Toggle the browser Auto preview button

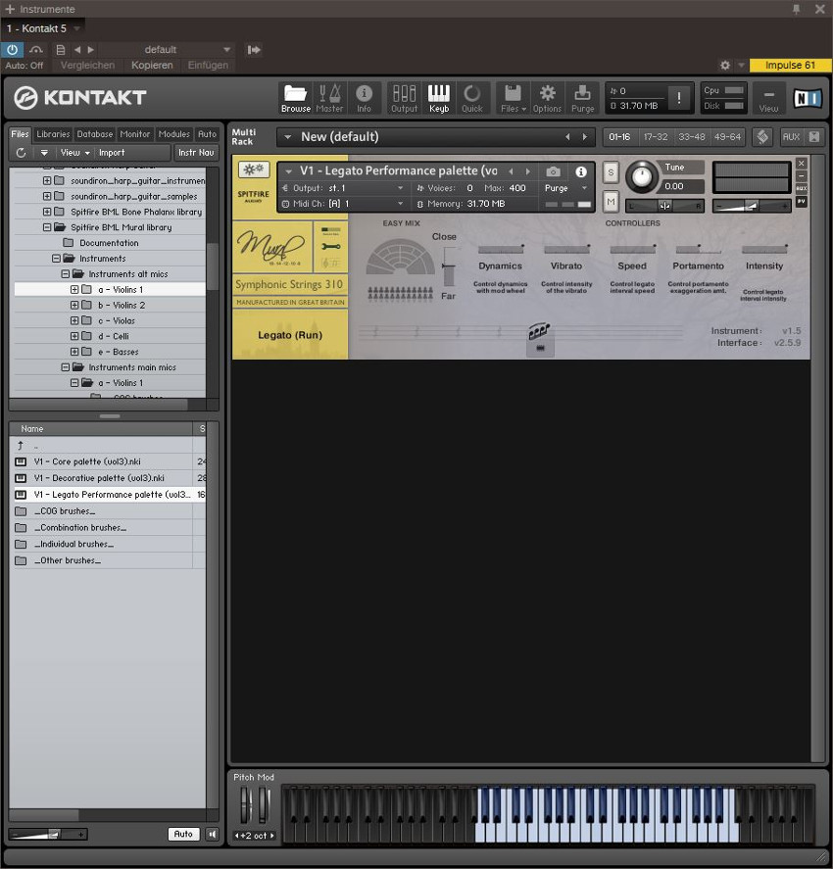pos(183,834)
